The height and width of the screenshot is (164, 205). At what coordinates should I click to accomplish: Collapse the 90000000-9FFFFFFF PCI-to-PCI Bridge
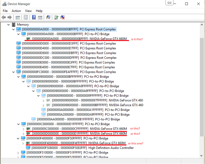(38, 96)
